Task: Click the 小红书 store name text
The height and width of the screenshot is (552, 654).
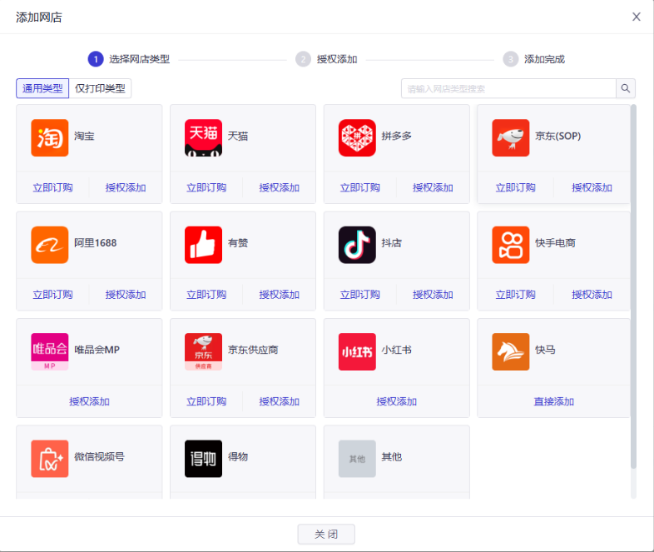Action: [397, 350]
